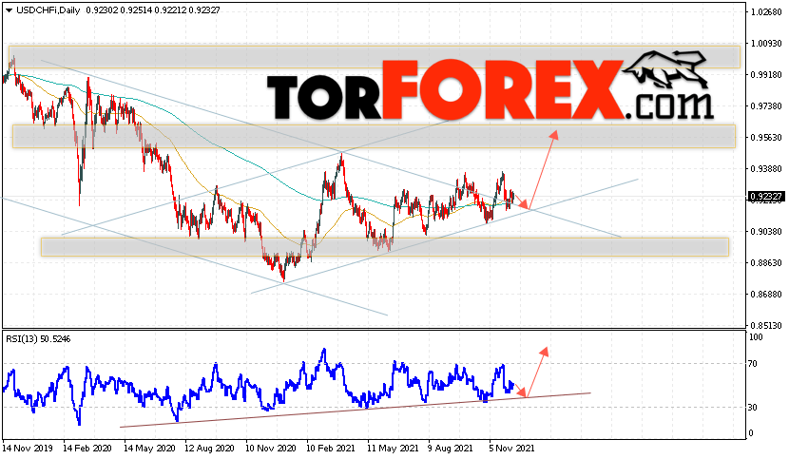The image size is (789, 459).
Task: Open the chart menu triangle beside USDCHFi
Action: tap(9, 10)
